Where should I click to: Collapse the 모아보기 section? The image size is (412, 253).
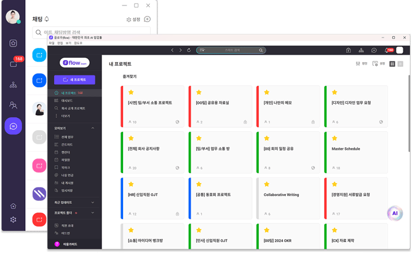tap(92, 128)
